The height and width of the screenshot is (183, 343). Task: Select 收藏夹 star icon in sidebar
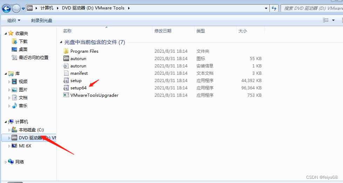(x=11, y=33)
